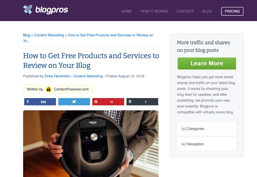Open the Roomba vacuum featured image
This screenshot has height=177, width=257.
coord(91,144)
